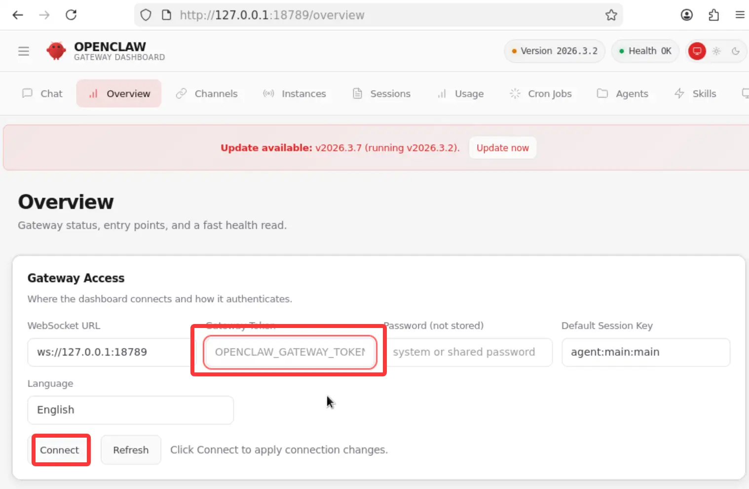Screen dimensions: 749x489
Task: Click the Instances broadcast icon
Action: point(269,93)
